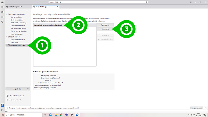Open Kopieën & mappen settings
The image size is (208, 117).
(17, 20)
